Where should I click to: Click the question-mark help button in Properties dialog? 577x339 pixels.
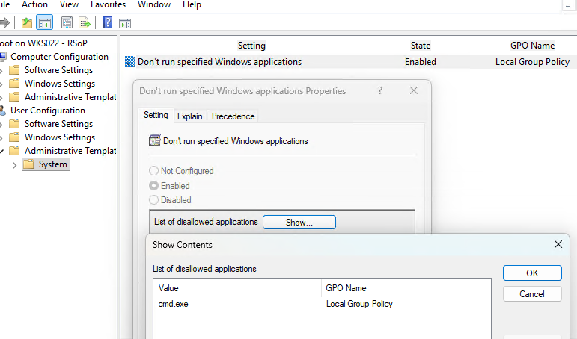click(380, 90)
